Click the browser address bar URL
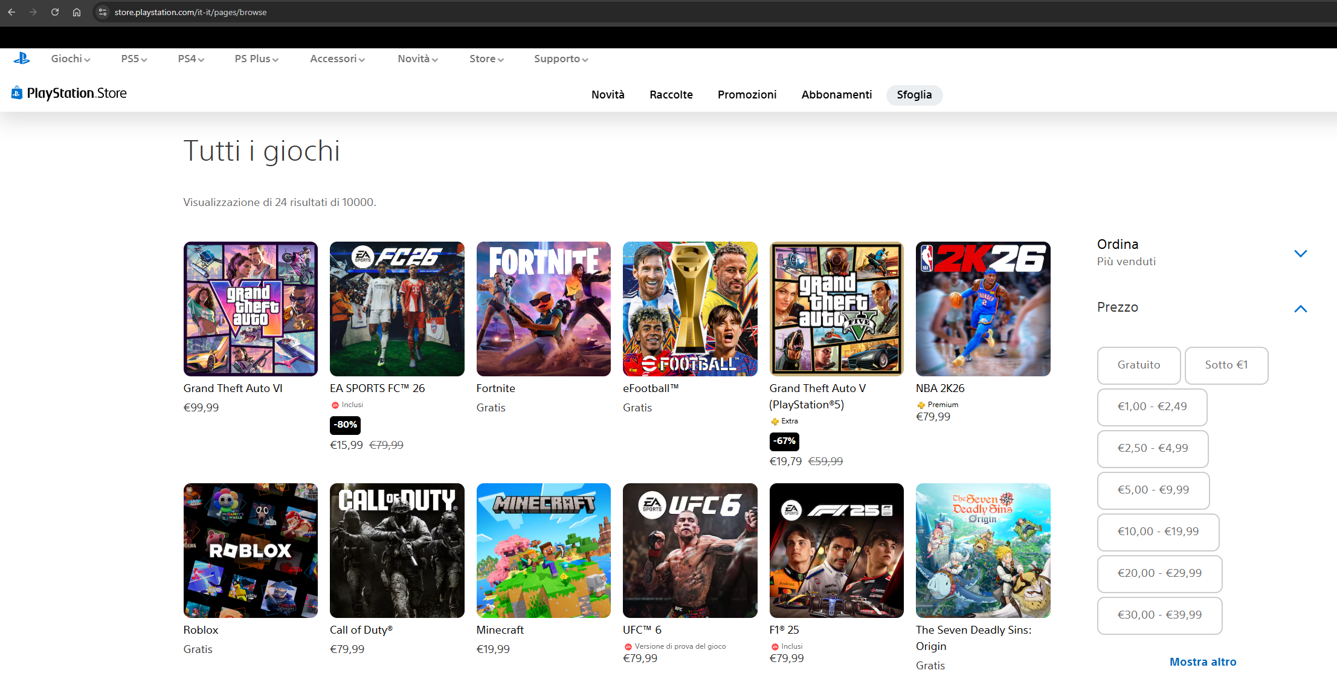This screenshot has height=685, width=1337. pyautogui.click(x=190, y=12)
